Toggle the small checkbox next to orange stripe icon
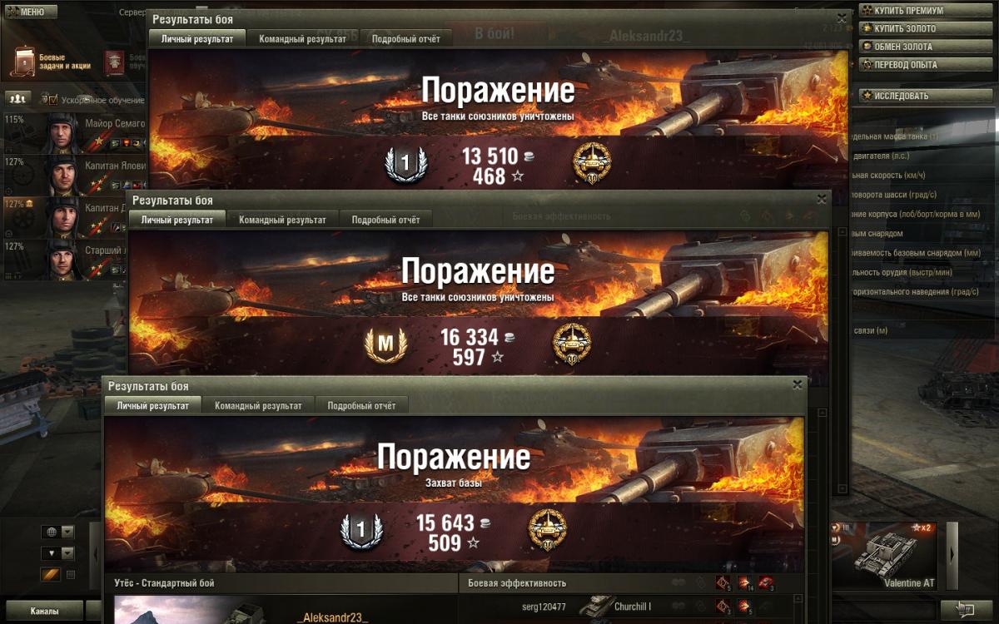The image size is (999, 624). tap(71, 575)
